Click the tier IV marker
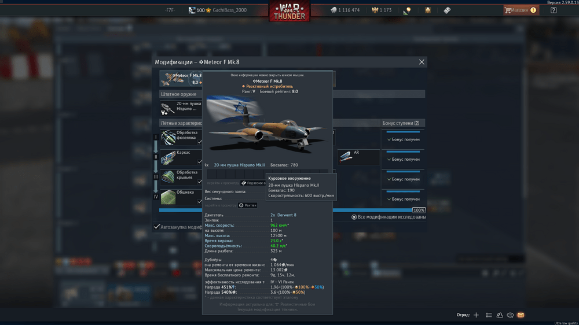579x325 pixels. pyautogui.click(x=156, y=197)
